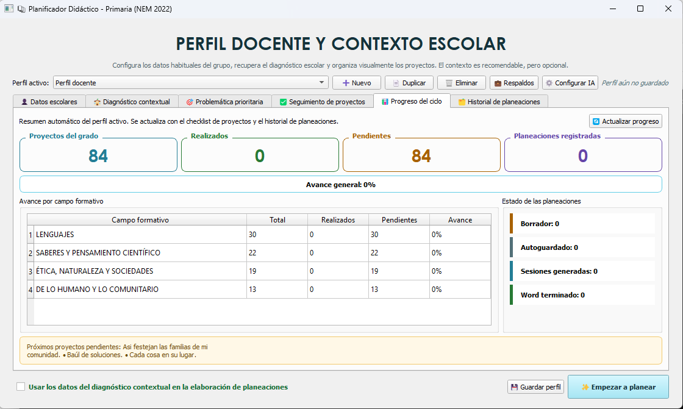Viewport: 683px width, 409px height.
Task: Select DE LO HUMANO Y LO COMUNITARIO cell
Action: click(140, 289)
